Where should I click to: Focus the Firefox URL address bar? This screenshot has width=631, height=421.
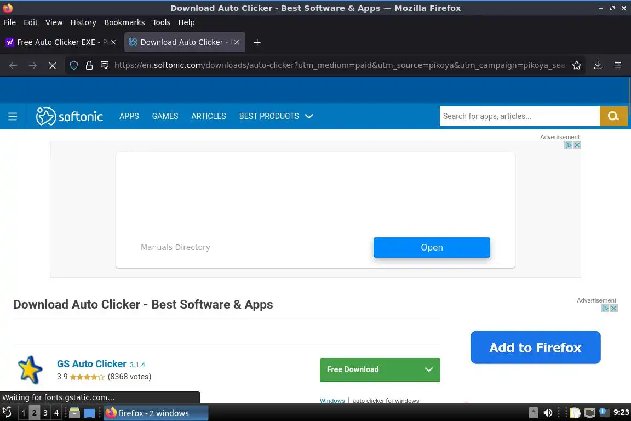coord(340,65)
